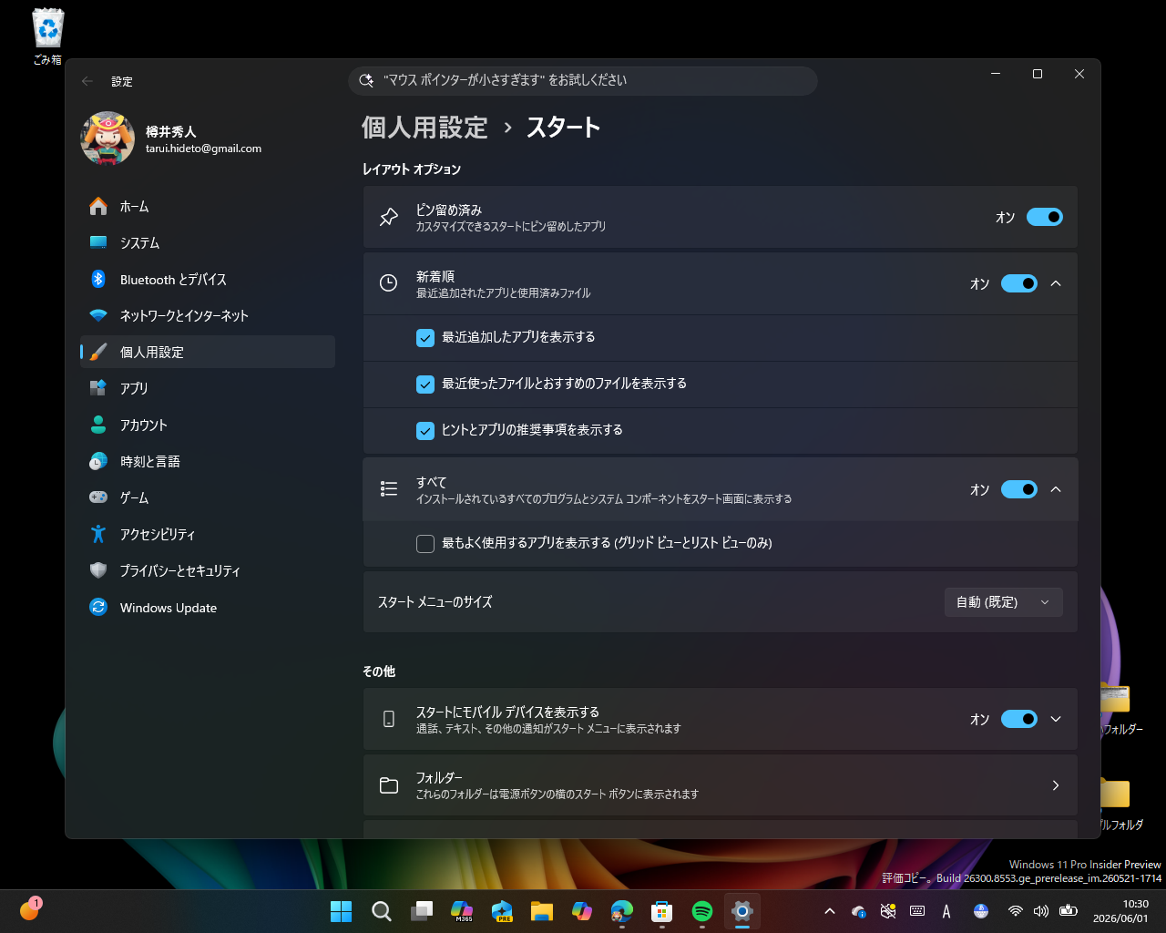Click the IME input mode A indicator
The image size is (1166, 933).
(946, 911)
